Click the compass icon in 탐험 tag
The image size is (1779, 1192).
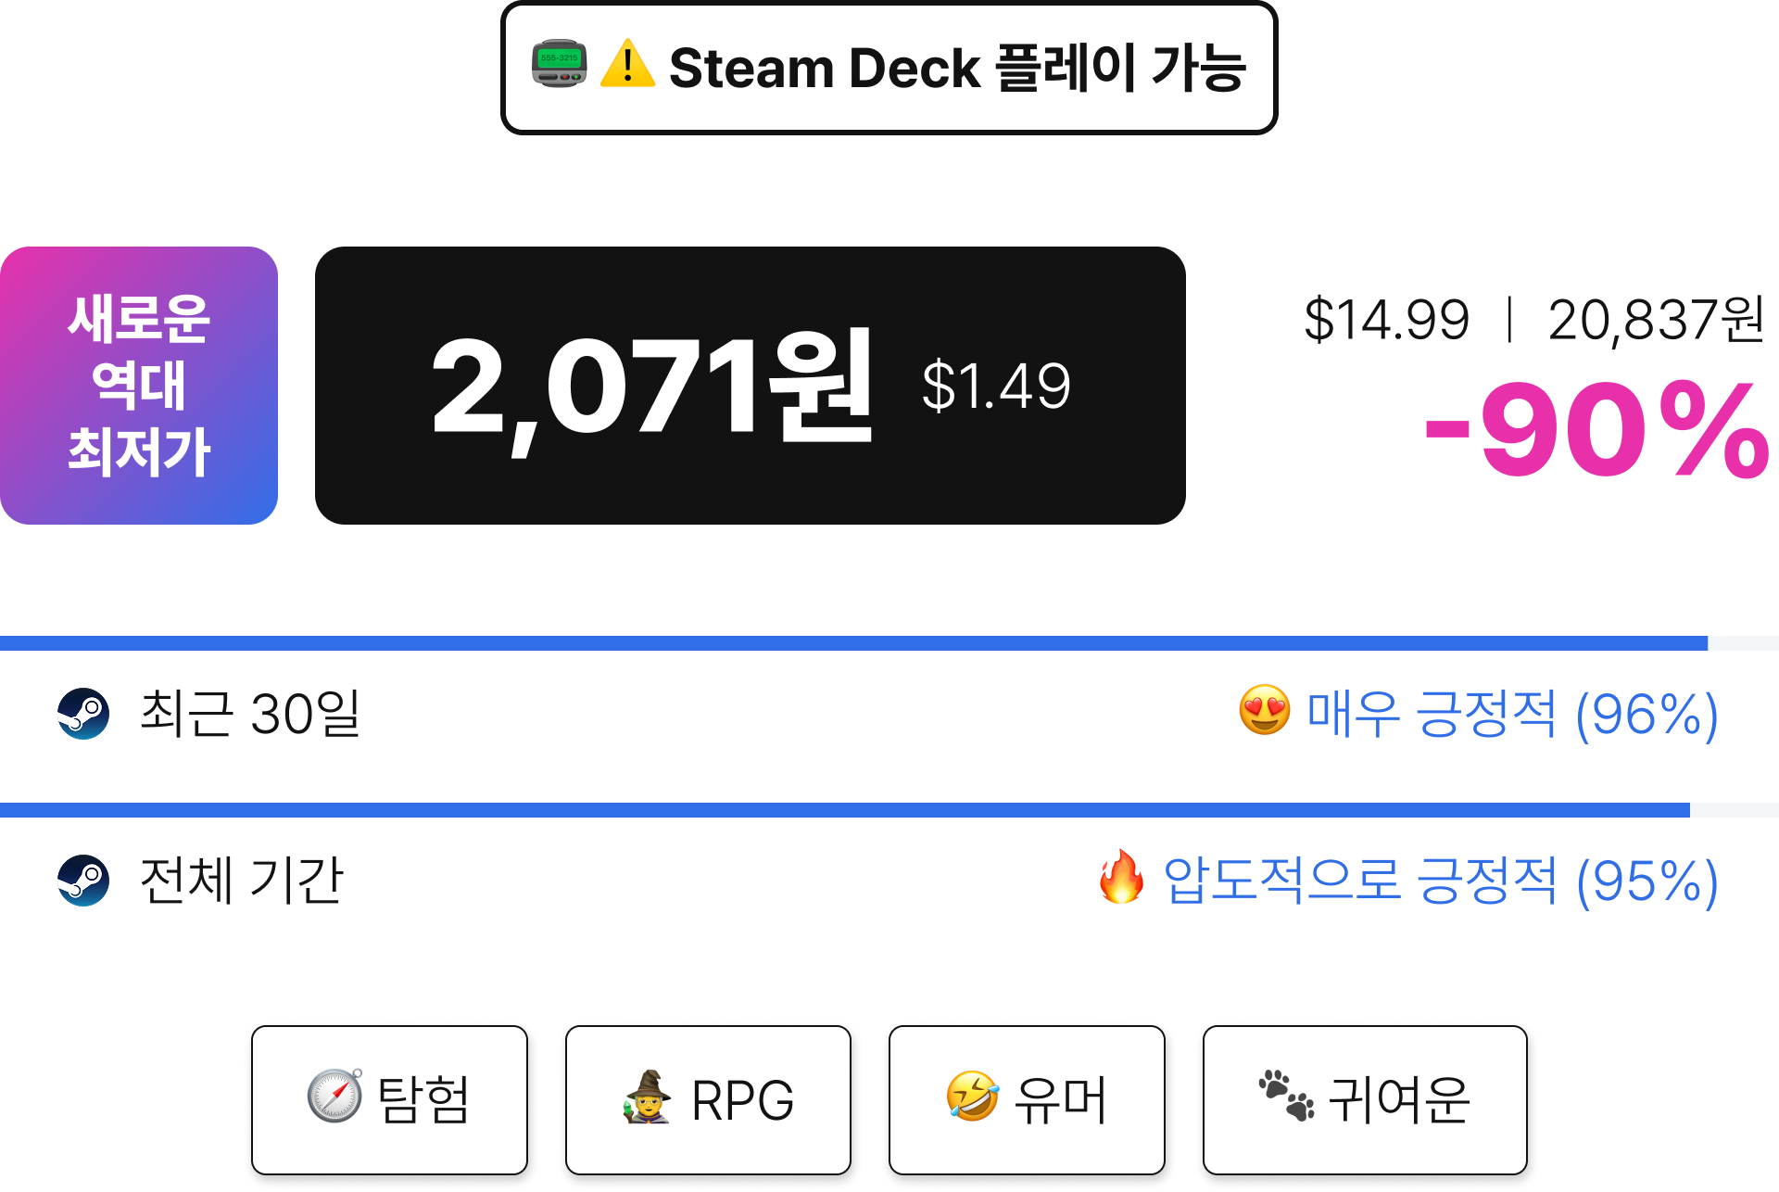(x=334, y=1096)
